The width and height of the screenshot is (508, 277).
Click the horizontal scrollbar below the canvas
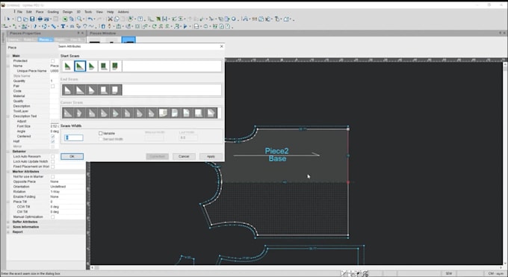tap(297, 267)
